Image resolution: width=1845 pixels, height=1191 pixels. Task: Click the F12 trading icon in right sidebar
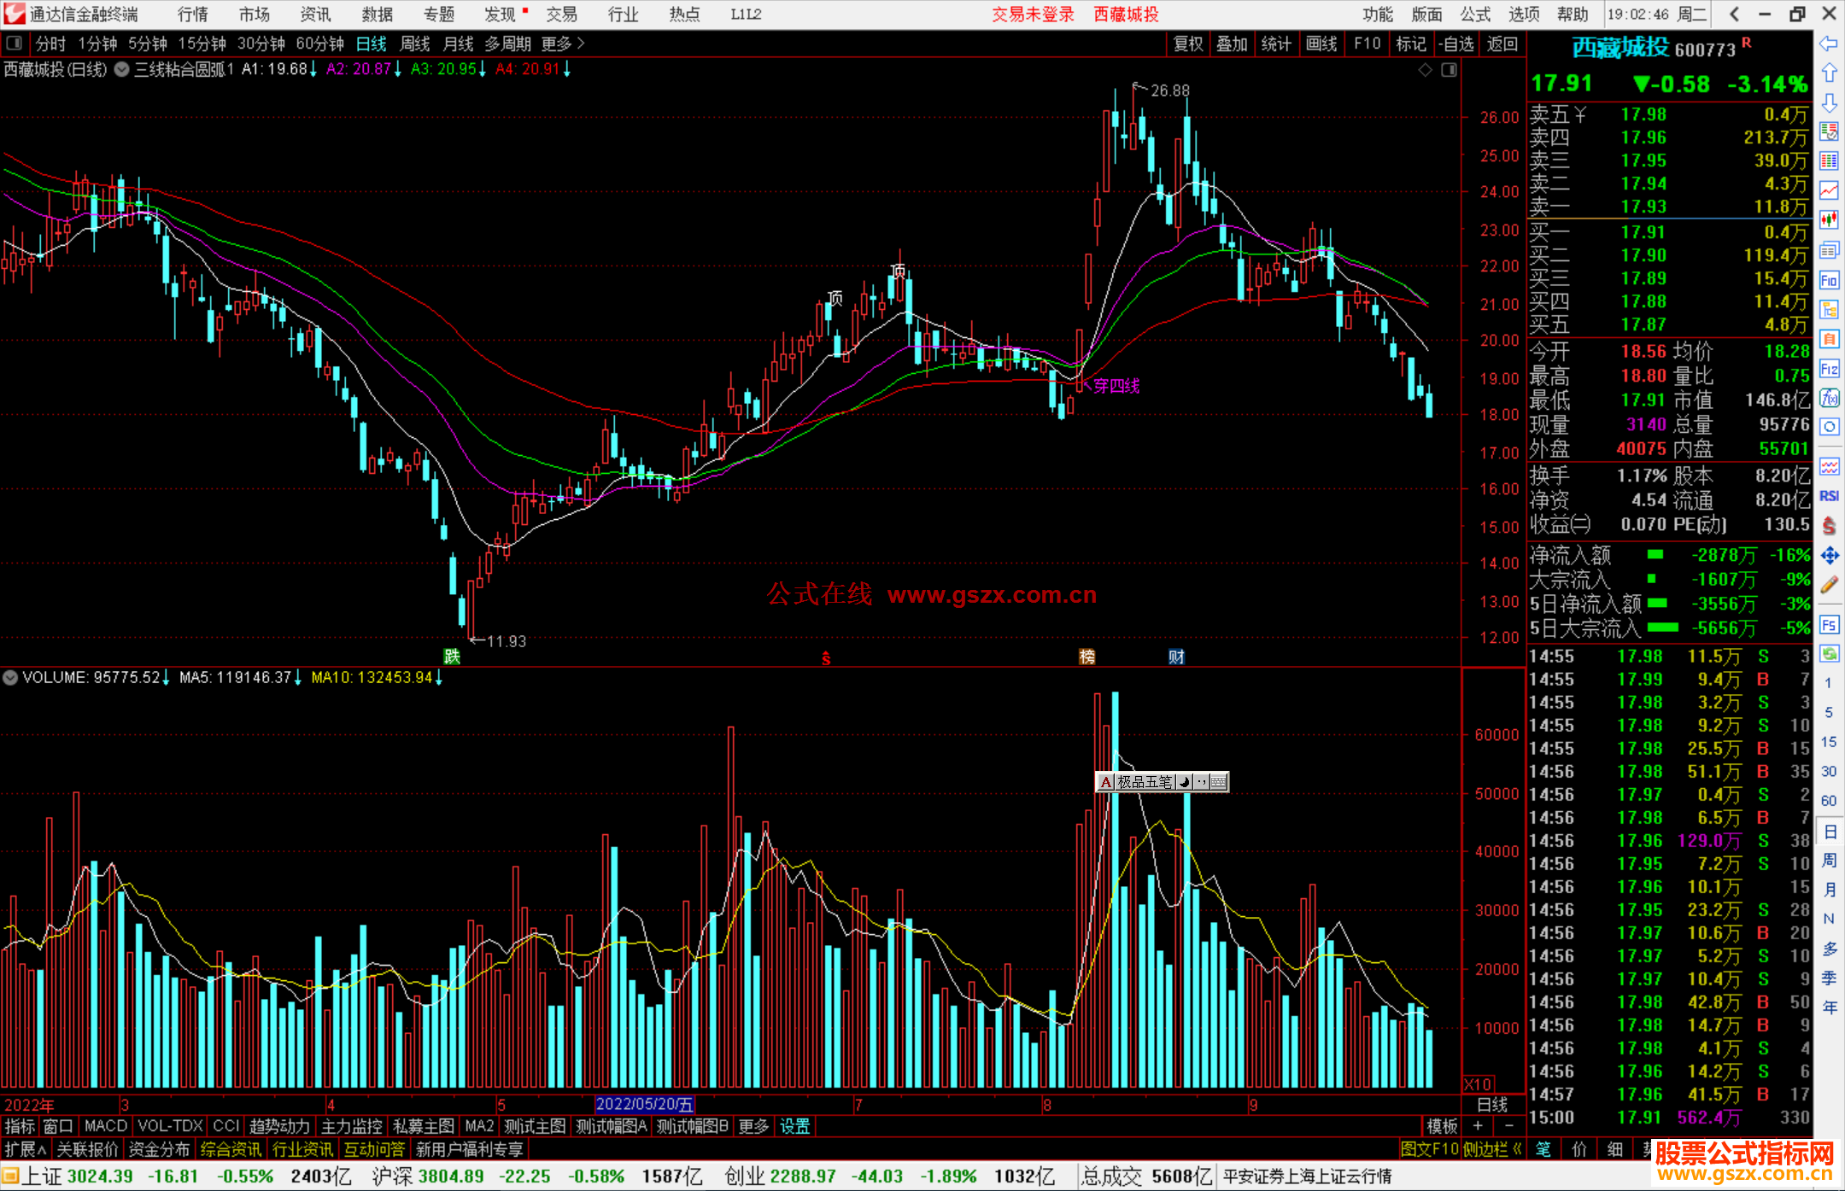pyautogui.click(x=1829, y=369)
